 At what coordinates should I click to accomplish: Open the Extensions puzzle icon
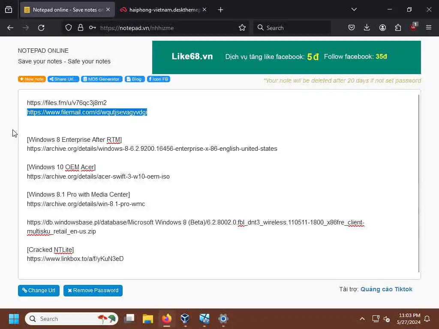click(398, 28)
